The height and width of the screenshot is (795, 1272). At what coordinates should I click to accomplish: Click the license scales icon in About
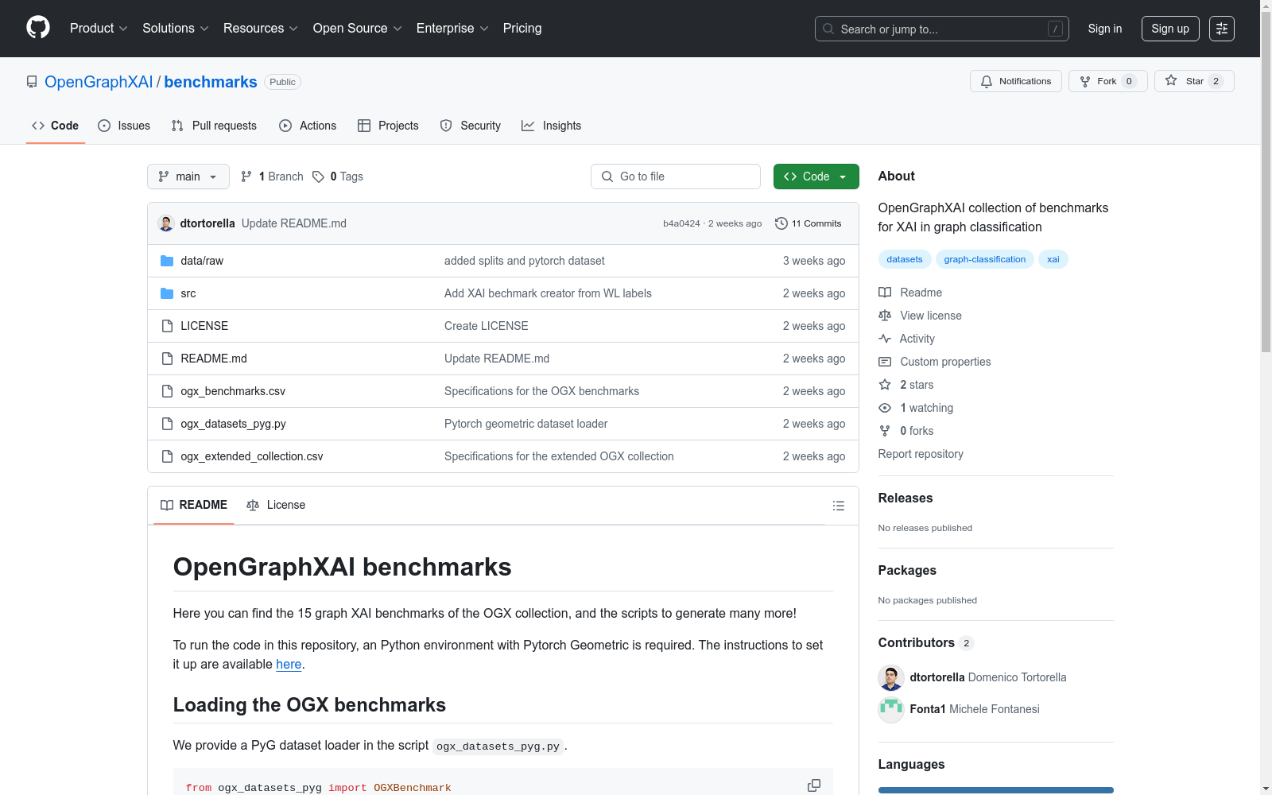point(885,316)
